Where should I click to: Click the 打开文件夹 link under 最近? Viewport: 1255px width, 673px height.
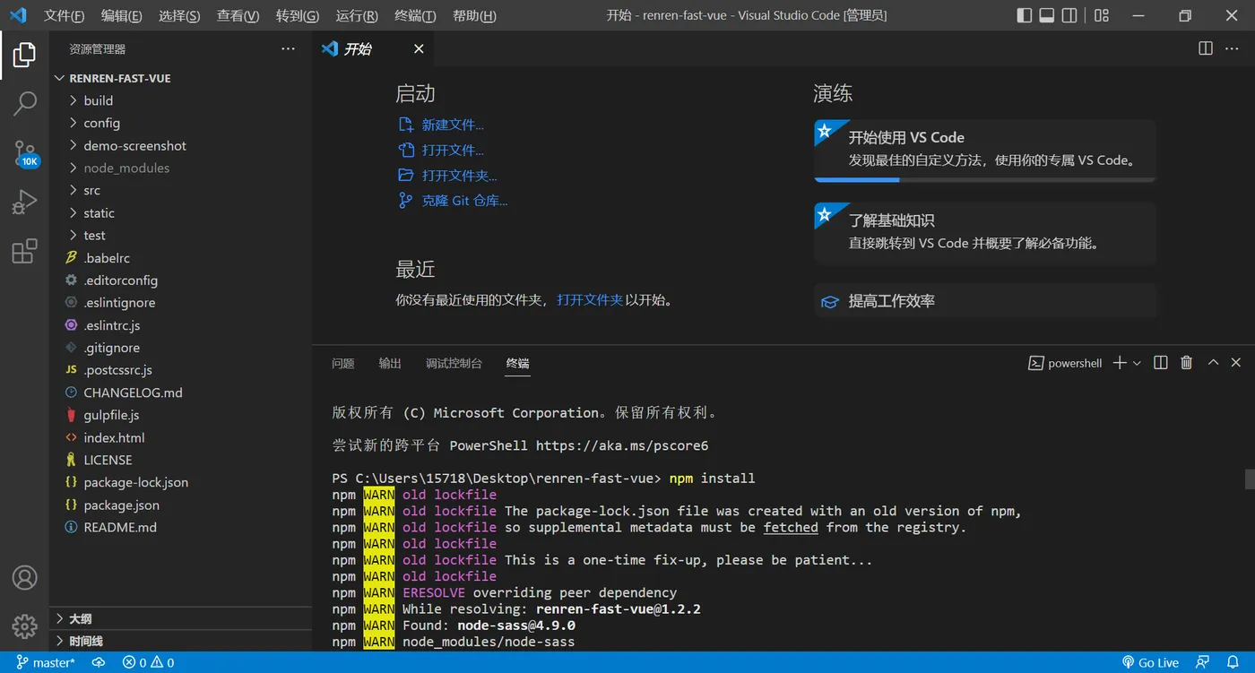tap(590, 300)
